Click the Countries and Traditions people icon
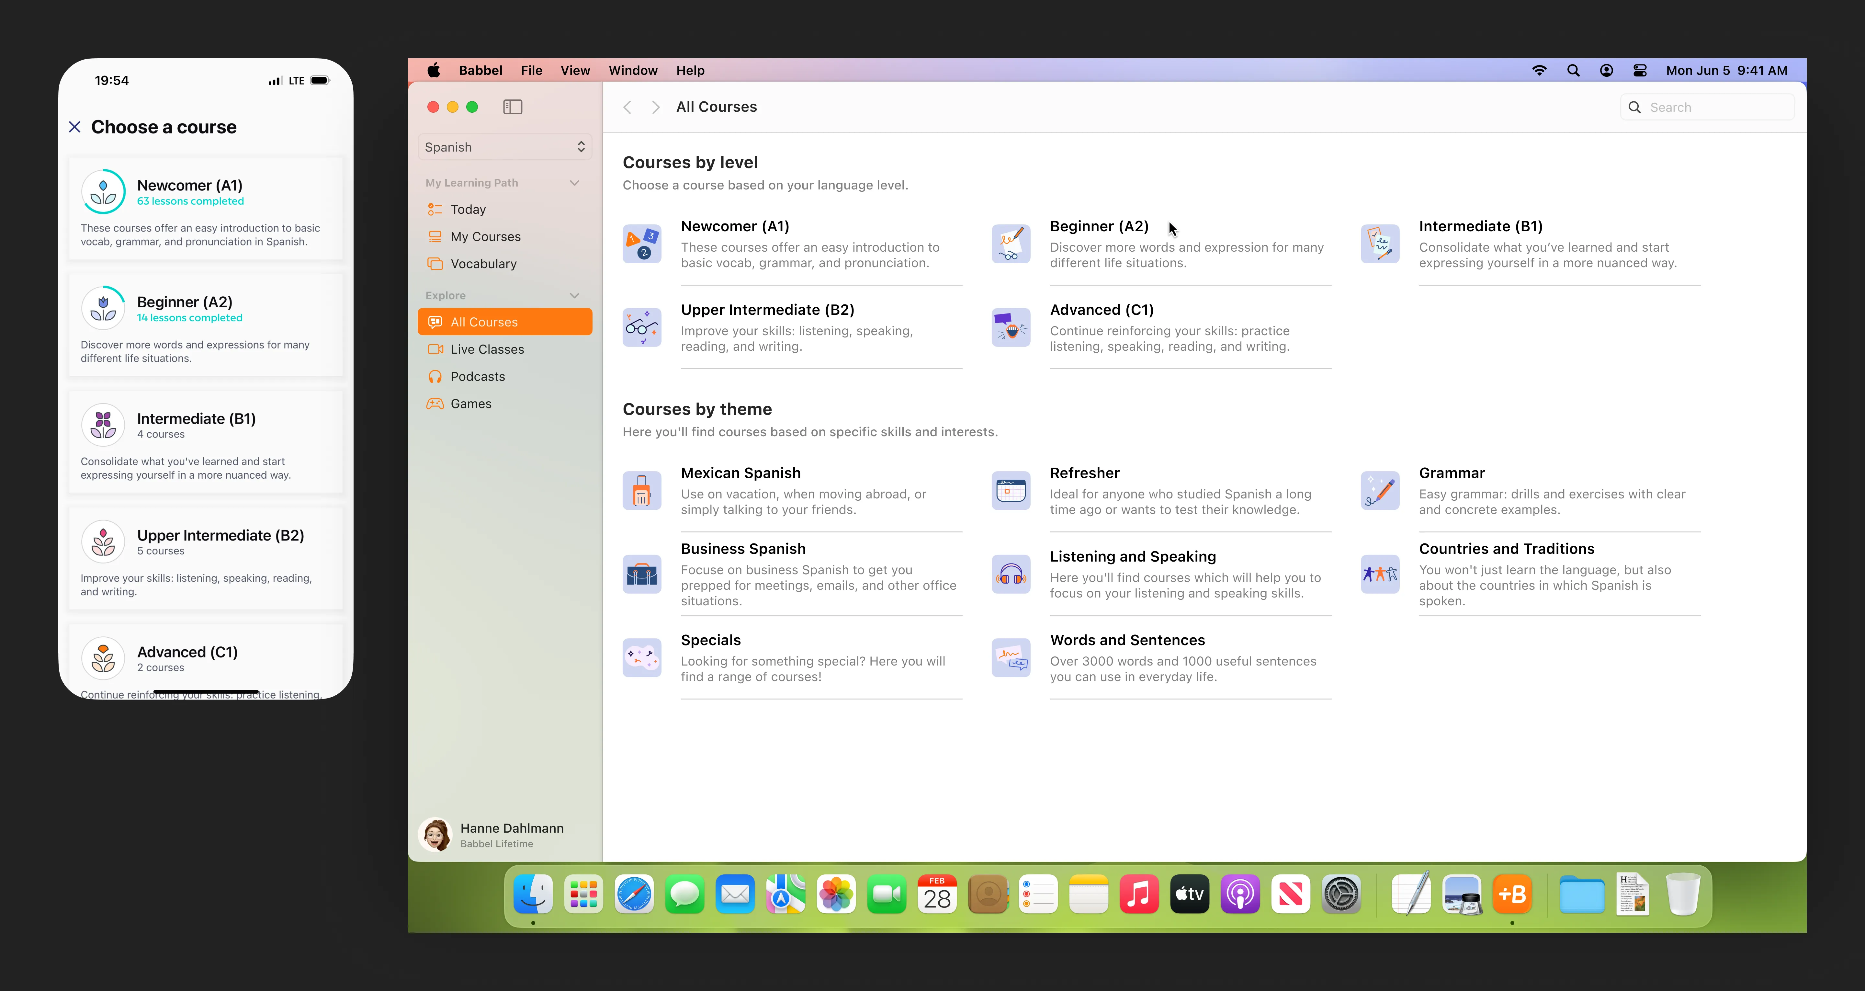Screen dimensions: 1865x991 [1380, 575]
